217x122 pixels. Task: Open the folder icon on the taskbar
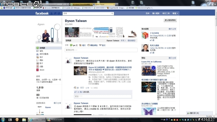click(24, 120)
